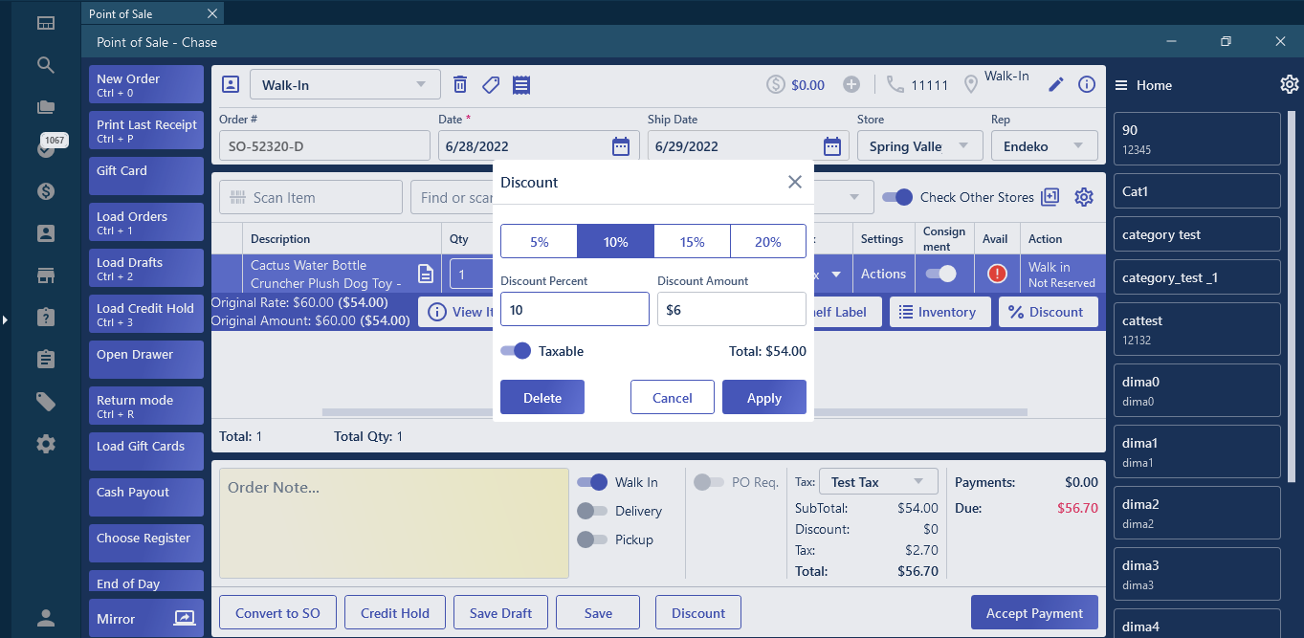Toggle Check Other Stores switch
The image size is (1304, 638).
pyautogui.click(x=897, y=197)
